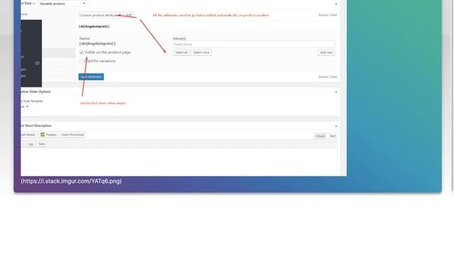Click the Add Media button
The image size is (454, 255).
pos(28,135)
